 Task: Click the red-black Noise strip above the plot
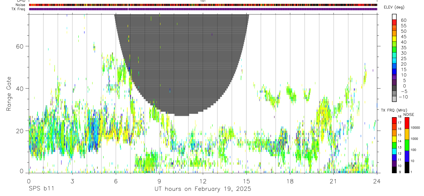(203, 5)
